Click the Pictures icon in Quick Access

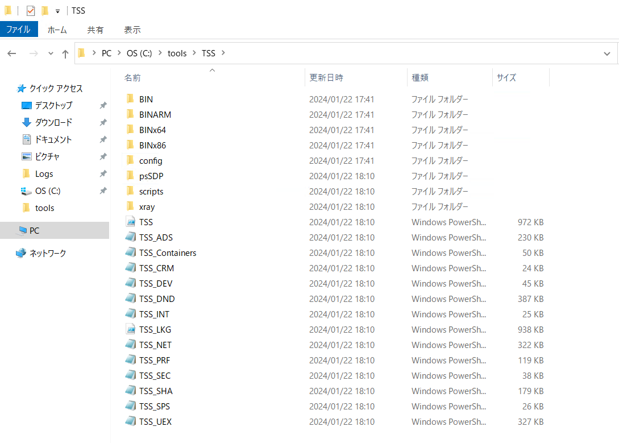pos(26,156)
